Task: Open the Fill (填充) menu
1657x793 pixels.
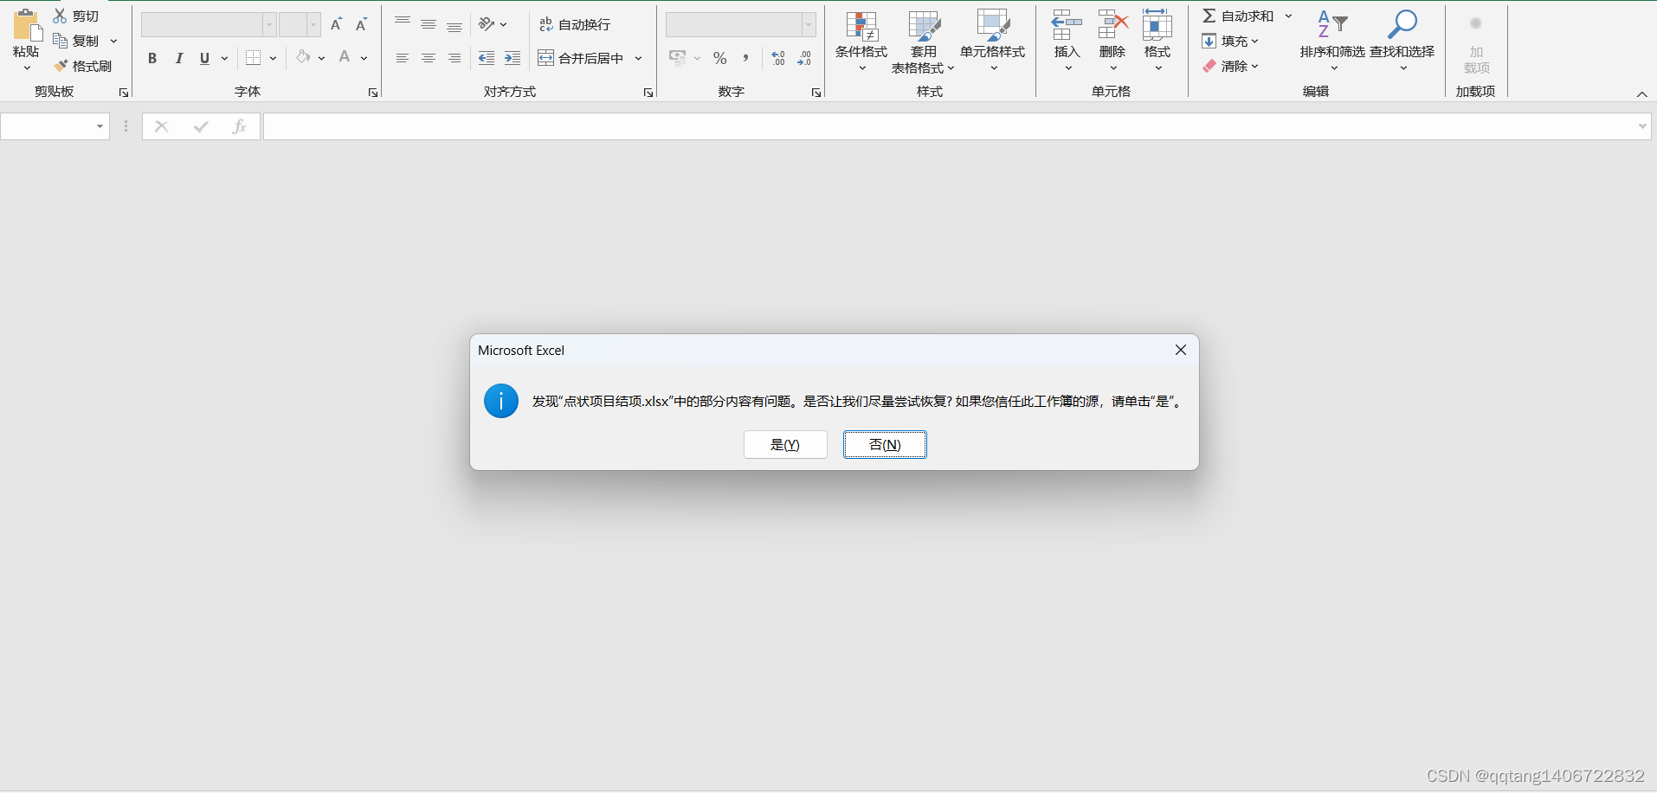Action: click(x=1230, y=41)
